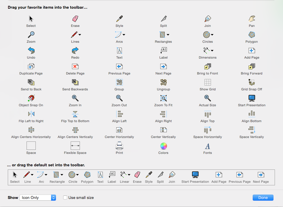Click the Next Page item in the default set
Screen dimensions: 283x207
[261, 175]
